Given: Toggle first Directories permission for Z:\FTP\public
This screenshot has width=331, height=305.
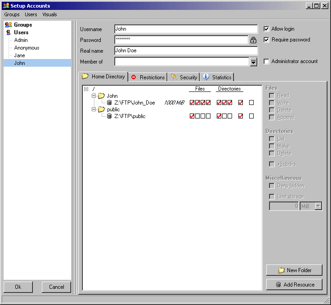Looking at the screenshot, I should coord(219,116).
